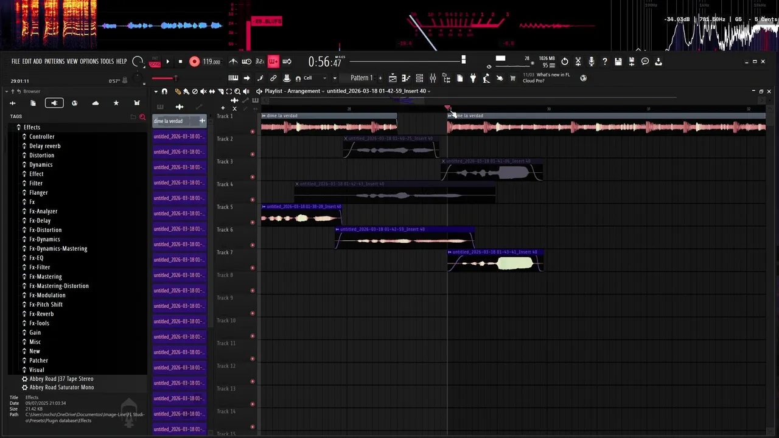
Task: Open the audio recording microphone options
Action: tap(591, 61)
